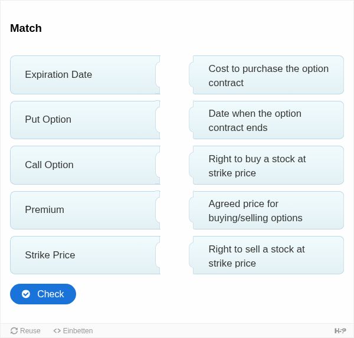Image resolution: width=354 pixels, height=338 pixels.
Task: Click the Check button
Action: point(43,294)
